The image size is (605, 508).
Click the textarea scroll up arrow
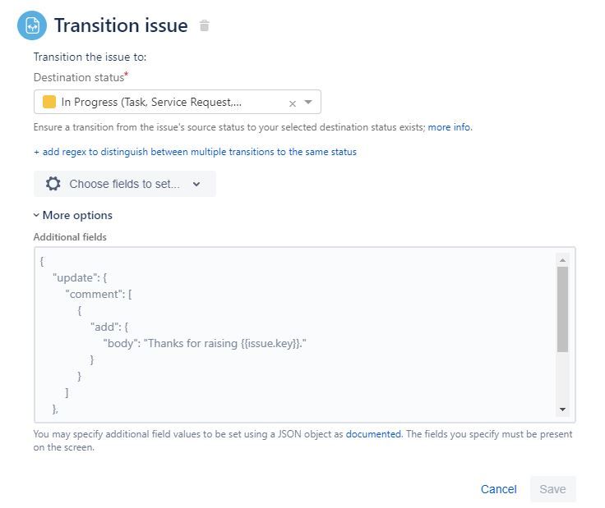point(562,260)
